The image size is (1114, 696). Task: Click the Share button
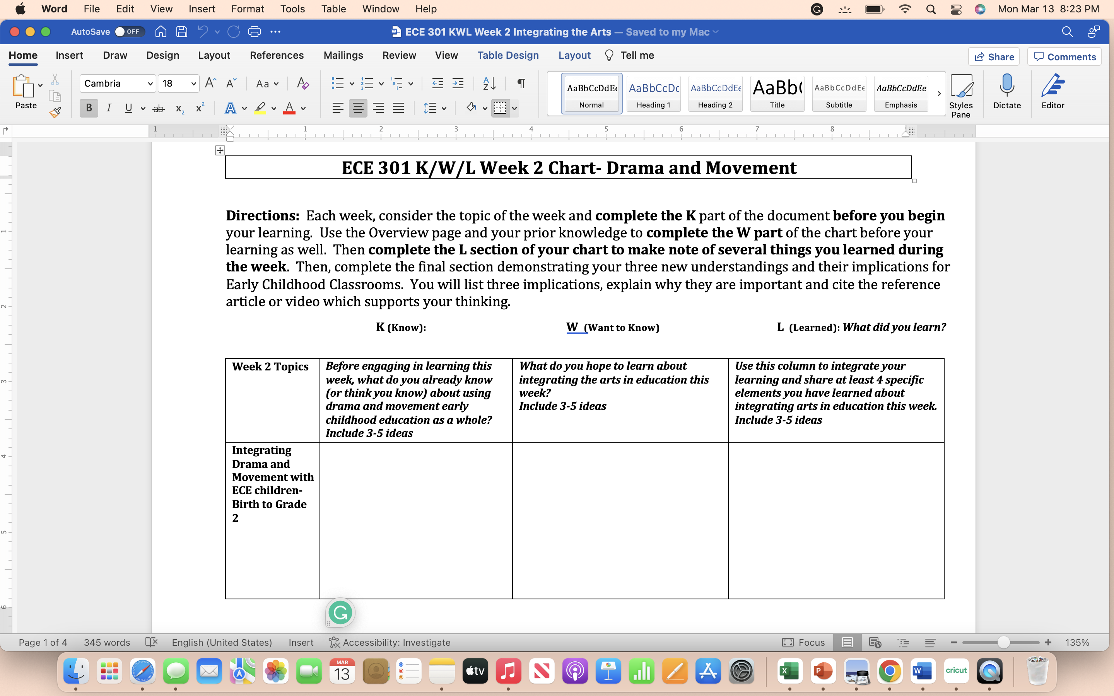pyautogui.click(x=994, y=56)
